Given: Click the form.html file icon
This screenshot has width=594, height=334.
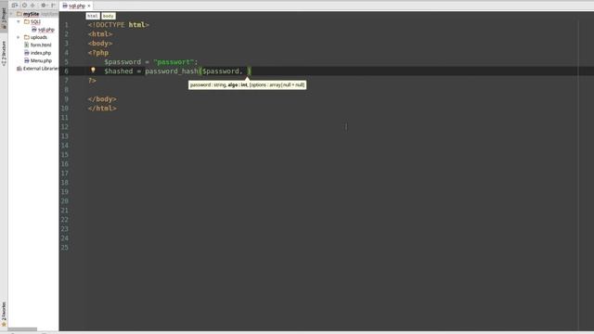Looking at the screenshot, I should 27,45.
